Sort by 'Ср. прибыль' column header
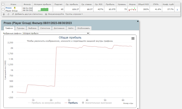The height and width of the screenshot is (109, 182). [72, 4]
